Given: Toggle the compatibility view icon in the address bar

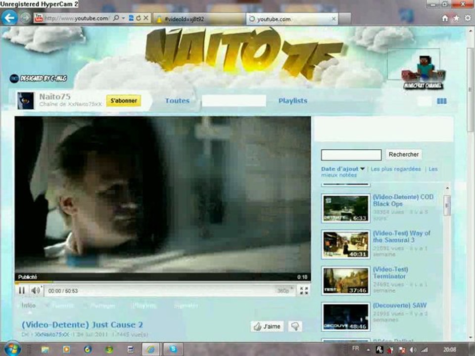Looking at the screenshot, I should click(131, 18).
